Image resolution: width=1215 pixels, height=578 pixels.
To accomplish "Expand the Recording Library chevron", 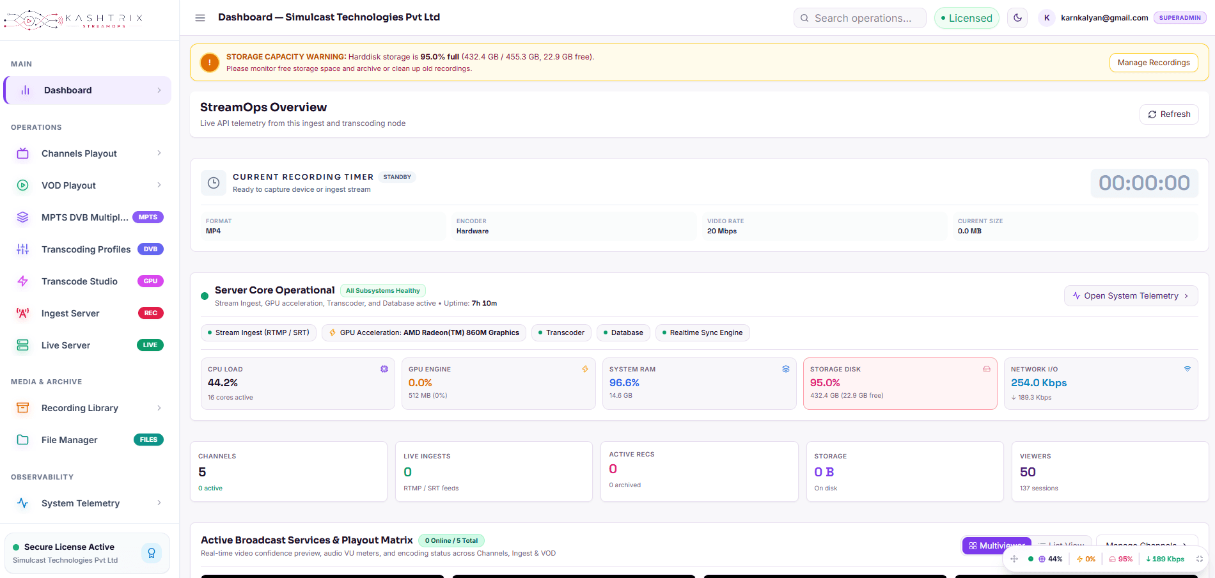I will 159,408.
